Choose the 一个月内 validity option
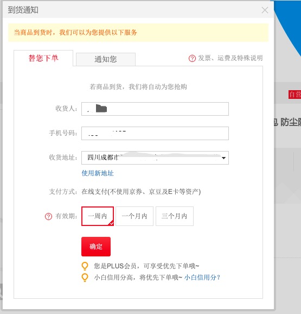The height and width of the screenshot is (314, 301). (x=135, y=216)
